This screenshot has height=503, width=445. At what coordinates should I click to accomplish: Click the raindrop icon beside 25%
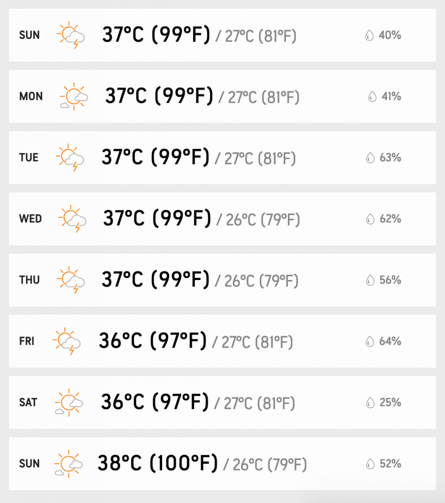pyautogui.click(x=370, y=402)
